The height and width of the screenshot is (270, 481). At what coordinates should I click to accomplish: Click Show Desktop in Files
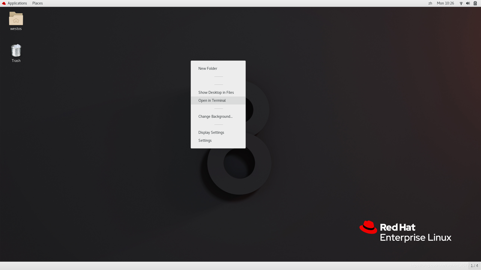coord(216,92)
